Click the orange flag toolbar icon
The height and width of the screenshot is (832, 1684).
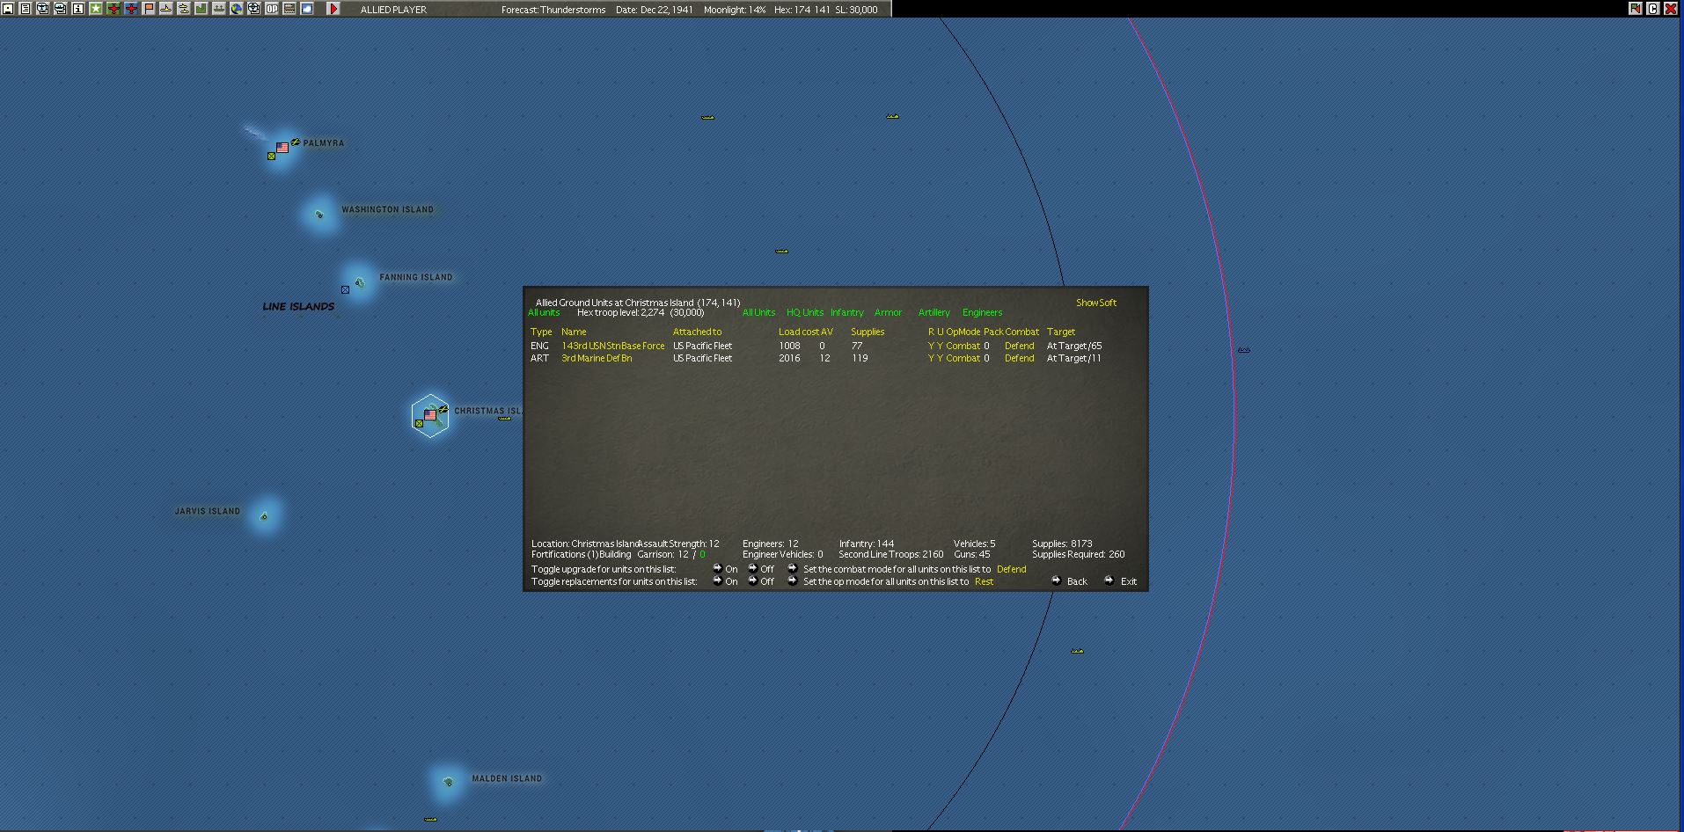point(149,9)
